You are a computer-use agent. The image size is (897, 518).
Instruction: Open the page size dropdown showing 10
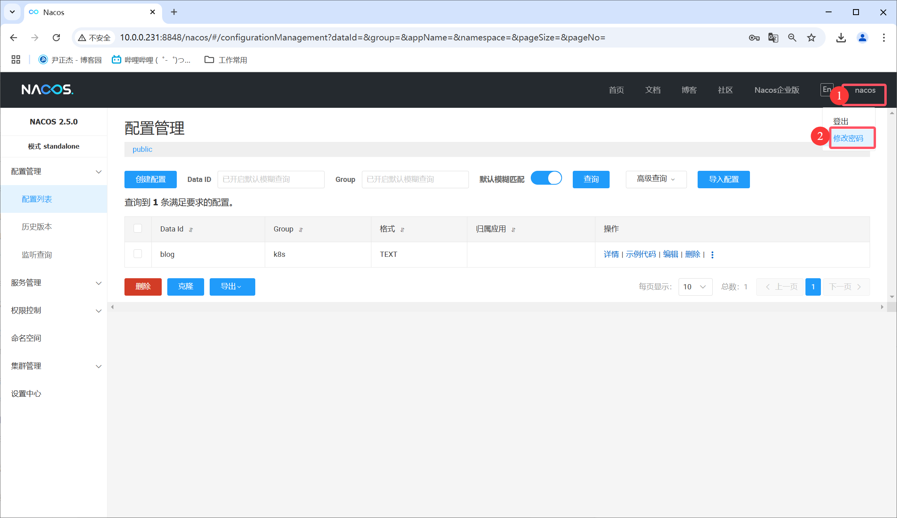click(x=695, y=287)
